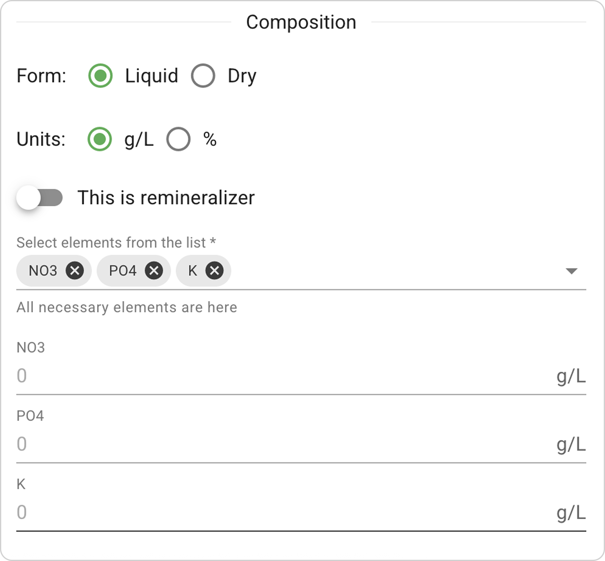Remove the K chip
Image resolution: width=605 pixels, height=561 pixels.
(214, 270)
